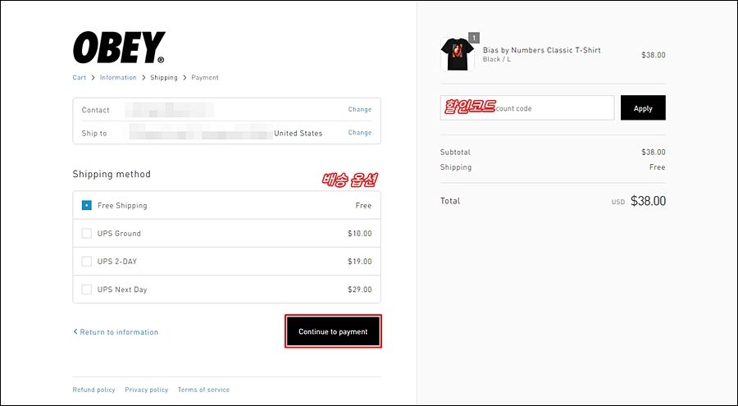The image size is (738, 406).
Task: Go to Information breadcrumb step
Action: point(118,77)
